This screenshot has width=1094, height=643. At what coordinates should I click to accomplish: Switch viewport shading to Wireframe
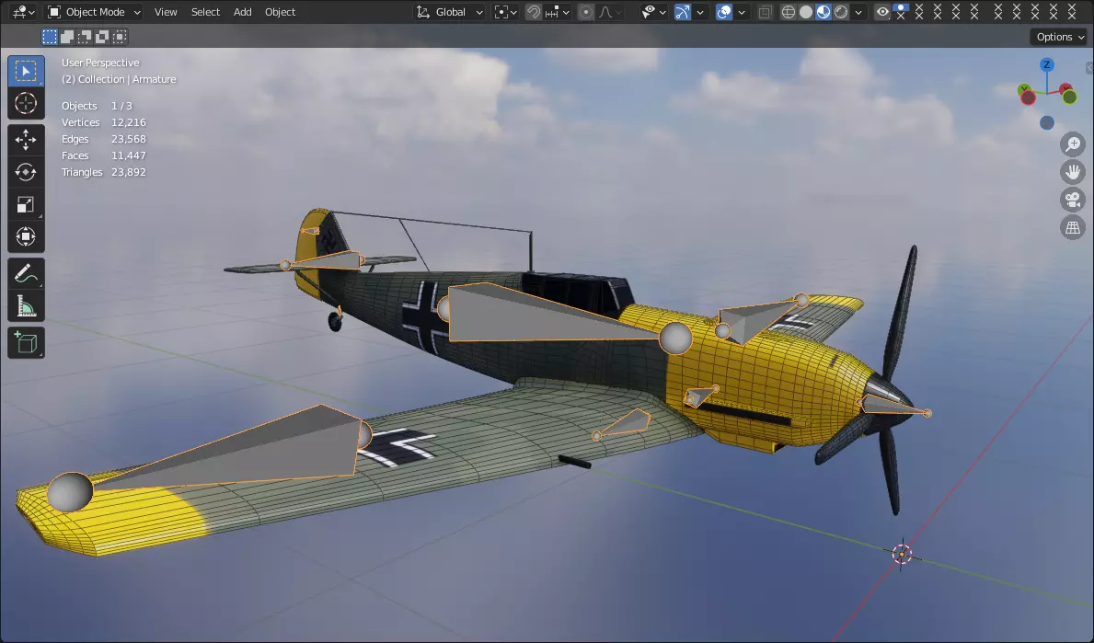coord(789,12)
